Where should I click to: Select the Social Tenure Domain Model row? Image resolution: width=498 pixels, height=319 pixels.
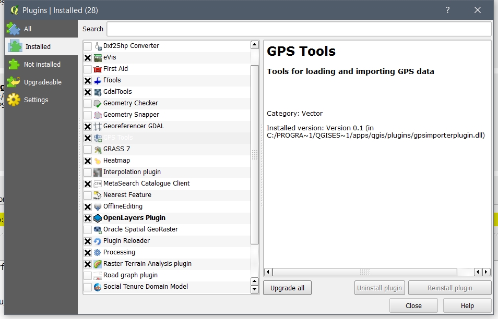coord(167,287)
